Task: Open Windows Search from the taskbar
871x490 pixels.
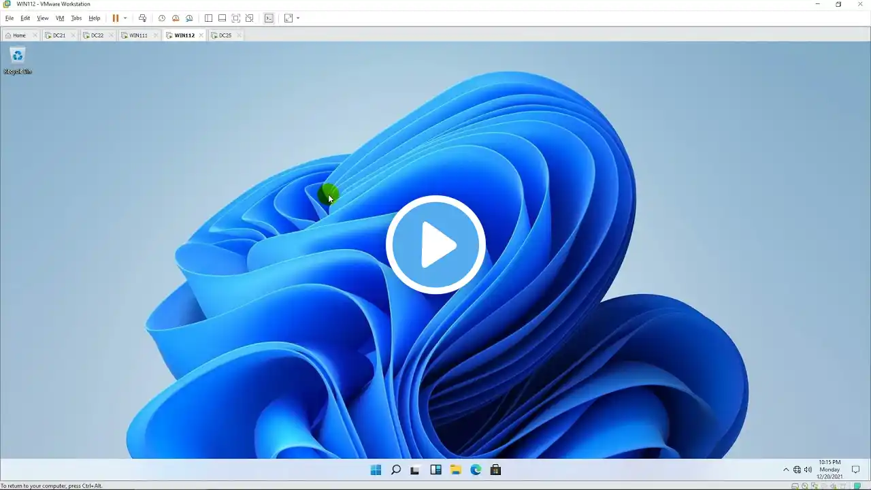Action: [x=396, y=470]
